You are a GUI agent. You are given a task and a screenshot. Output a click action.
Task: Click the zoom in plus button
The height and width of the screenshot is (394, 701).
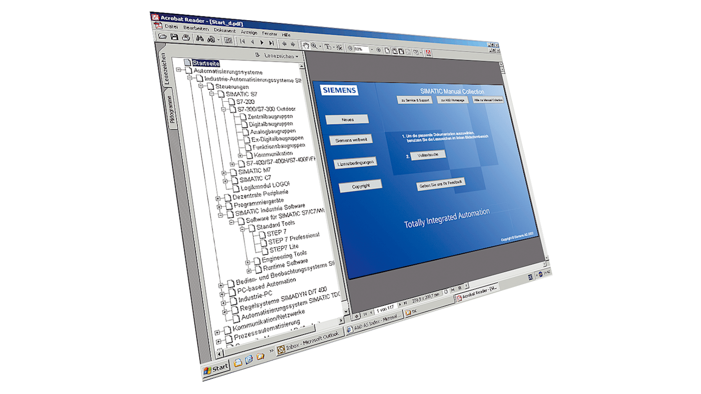(x=378, y=50)
